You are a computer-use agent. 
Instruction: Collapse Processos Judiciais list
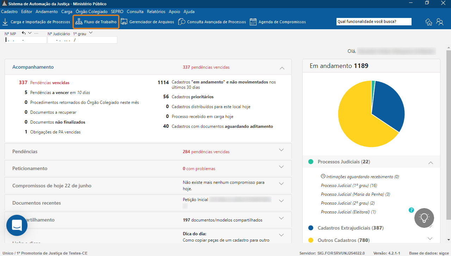click(x=430, y=163)
